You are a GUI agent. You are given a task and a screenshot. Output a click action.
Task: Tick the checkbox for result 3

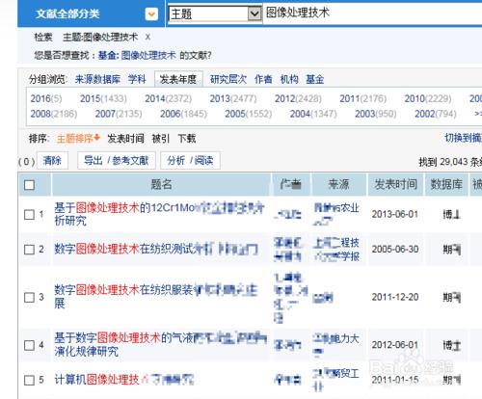click(29, 297)
